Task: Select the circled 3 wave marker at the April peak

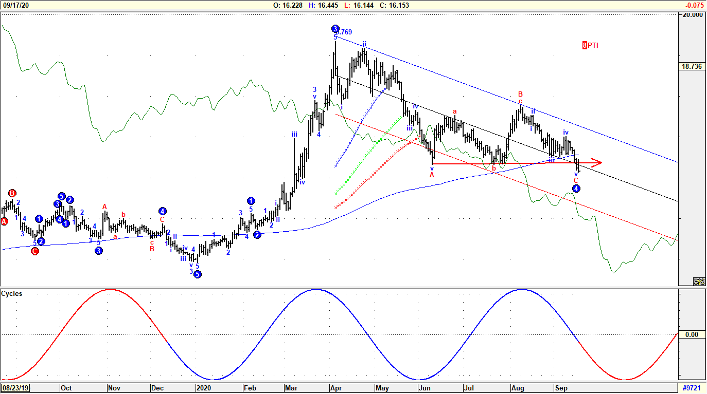Action: (x=335, y=29)
